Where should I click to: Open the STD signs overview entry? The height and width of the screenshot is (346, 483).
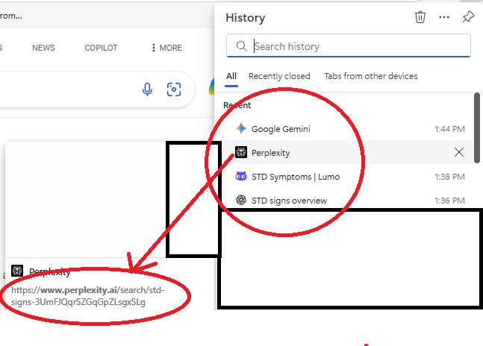(348, 201)
